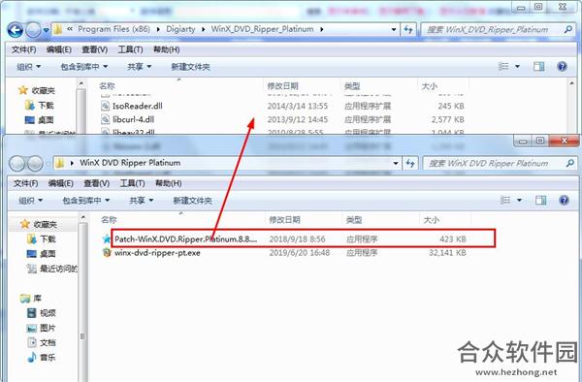Refresh the front WinX DVD Ripper Platinum window
Screen dimensions: 582x382
410,163
